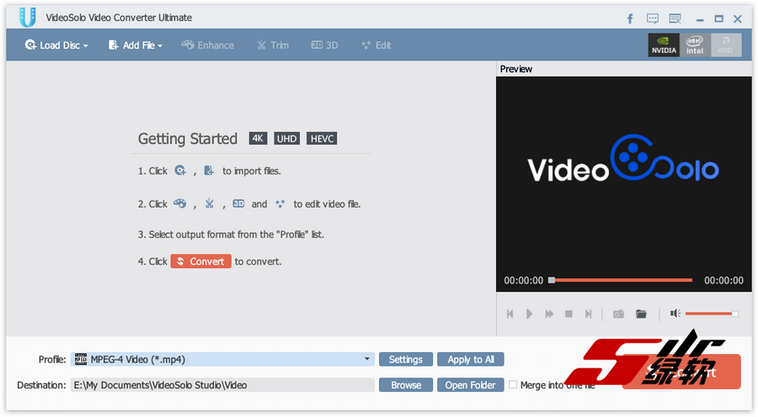
Task: Open the Add File dropdown
Action: [136, 45]
